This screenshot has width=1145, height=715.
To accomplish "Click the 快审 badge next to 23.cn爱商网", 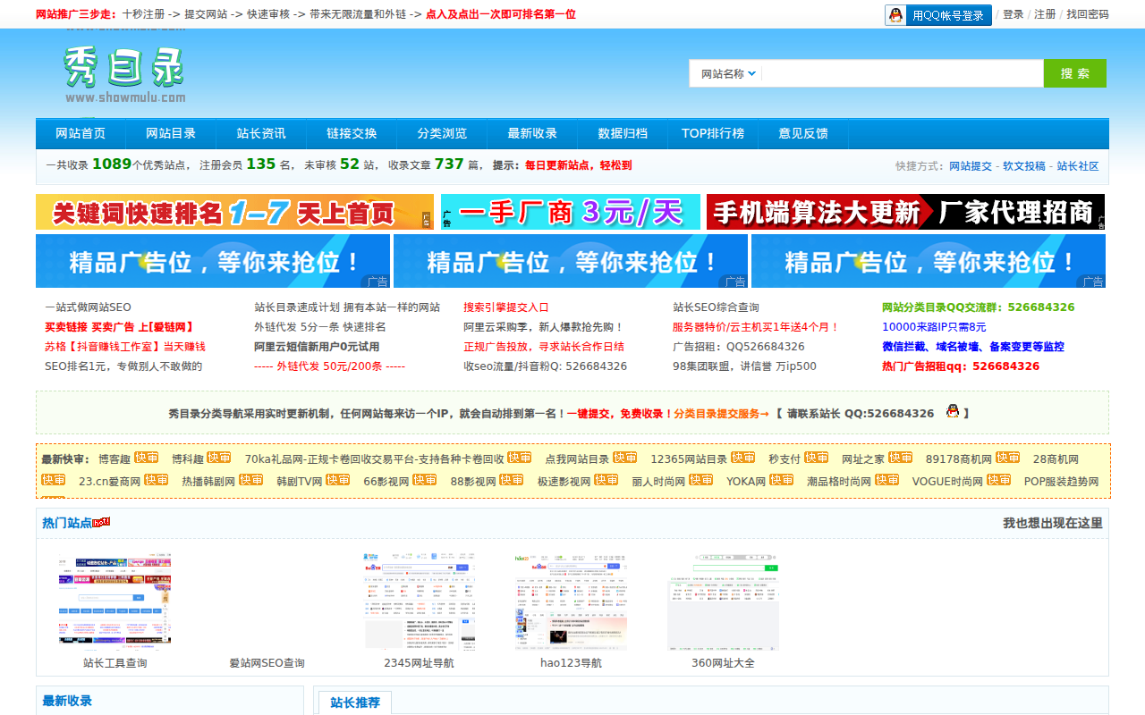I will pyautogui.click(x=157, y=480).
